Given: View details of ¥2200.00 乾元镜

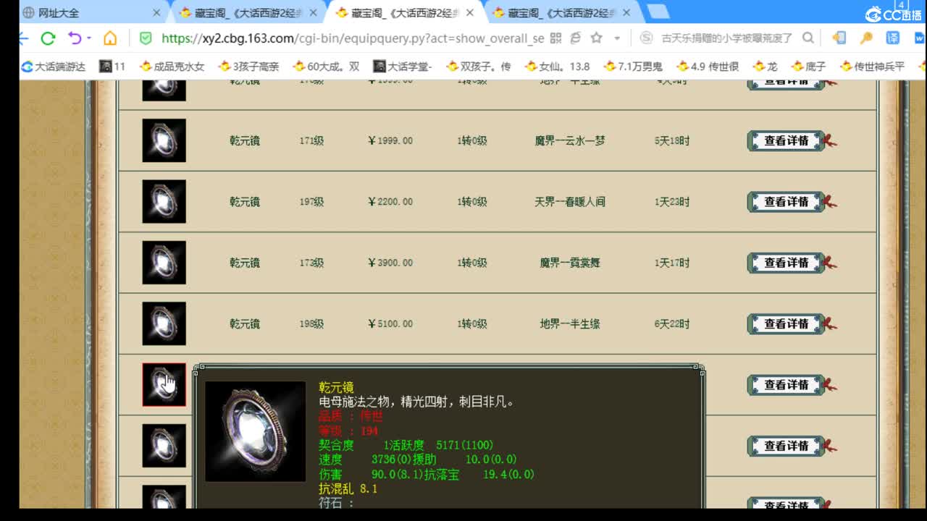Looking at the screenshot, I should (787, 202).
